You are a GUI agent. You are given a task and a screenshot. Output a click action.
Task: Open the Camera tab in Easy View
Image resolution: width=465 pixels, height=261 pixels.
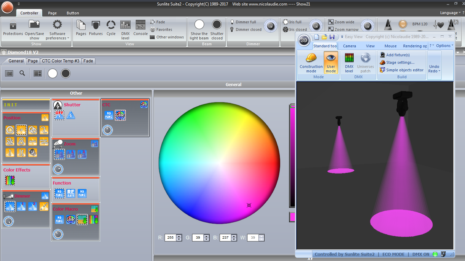350,46
